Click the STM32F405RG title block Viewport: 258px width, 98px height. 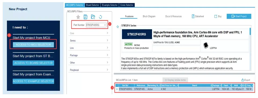pos(137,34)
